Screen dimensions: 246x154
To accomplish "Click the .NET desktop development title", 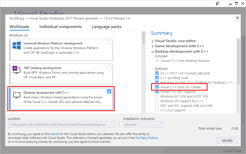I will pos(42,68).
